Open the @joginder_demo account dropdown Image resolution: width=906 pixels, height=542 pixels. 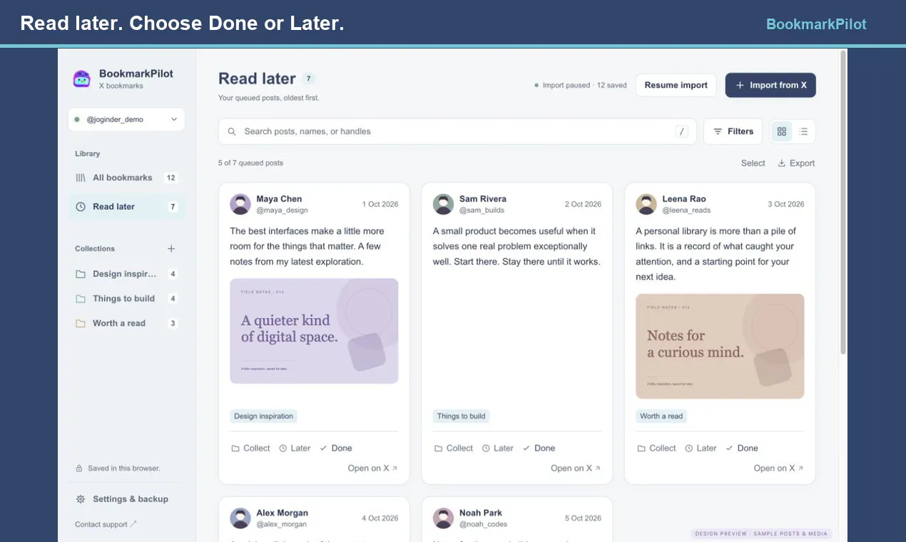coord(126,119)
